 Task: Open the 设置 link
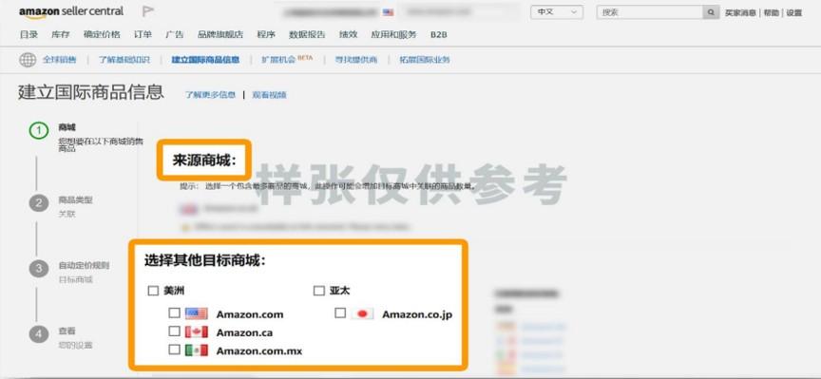click(x=793, y=13)
